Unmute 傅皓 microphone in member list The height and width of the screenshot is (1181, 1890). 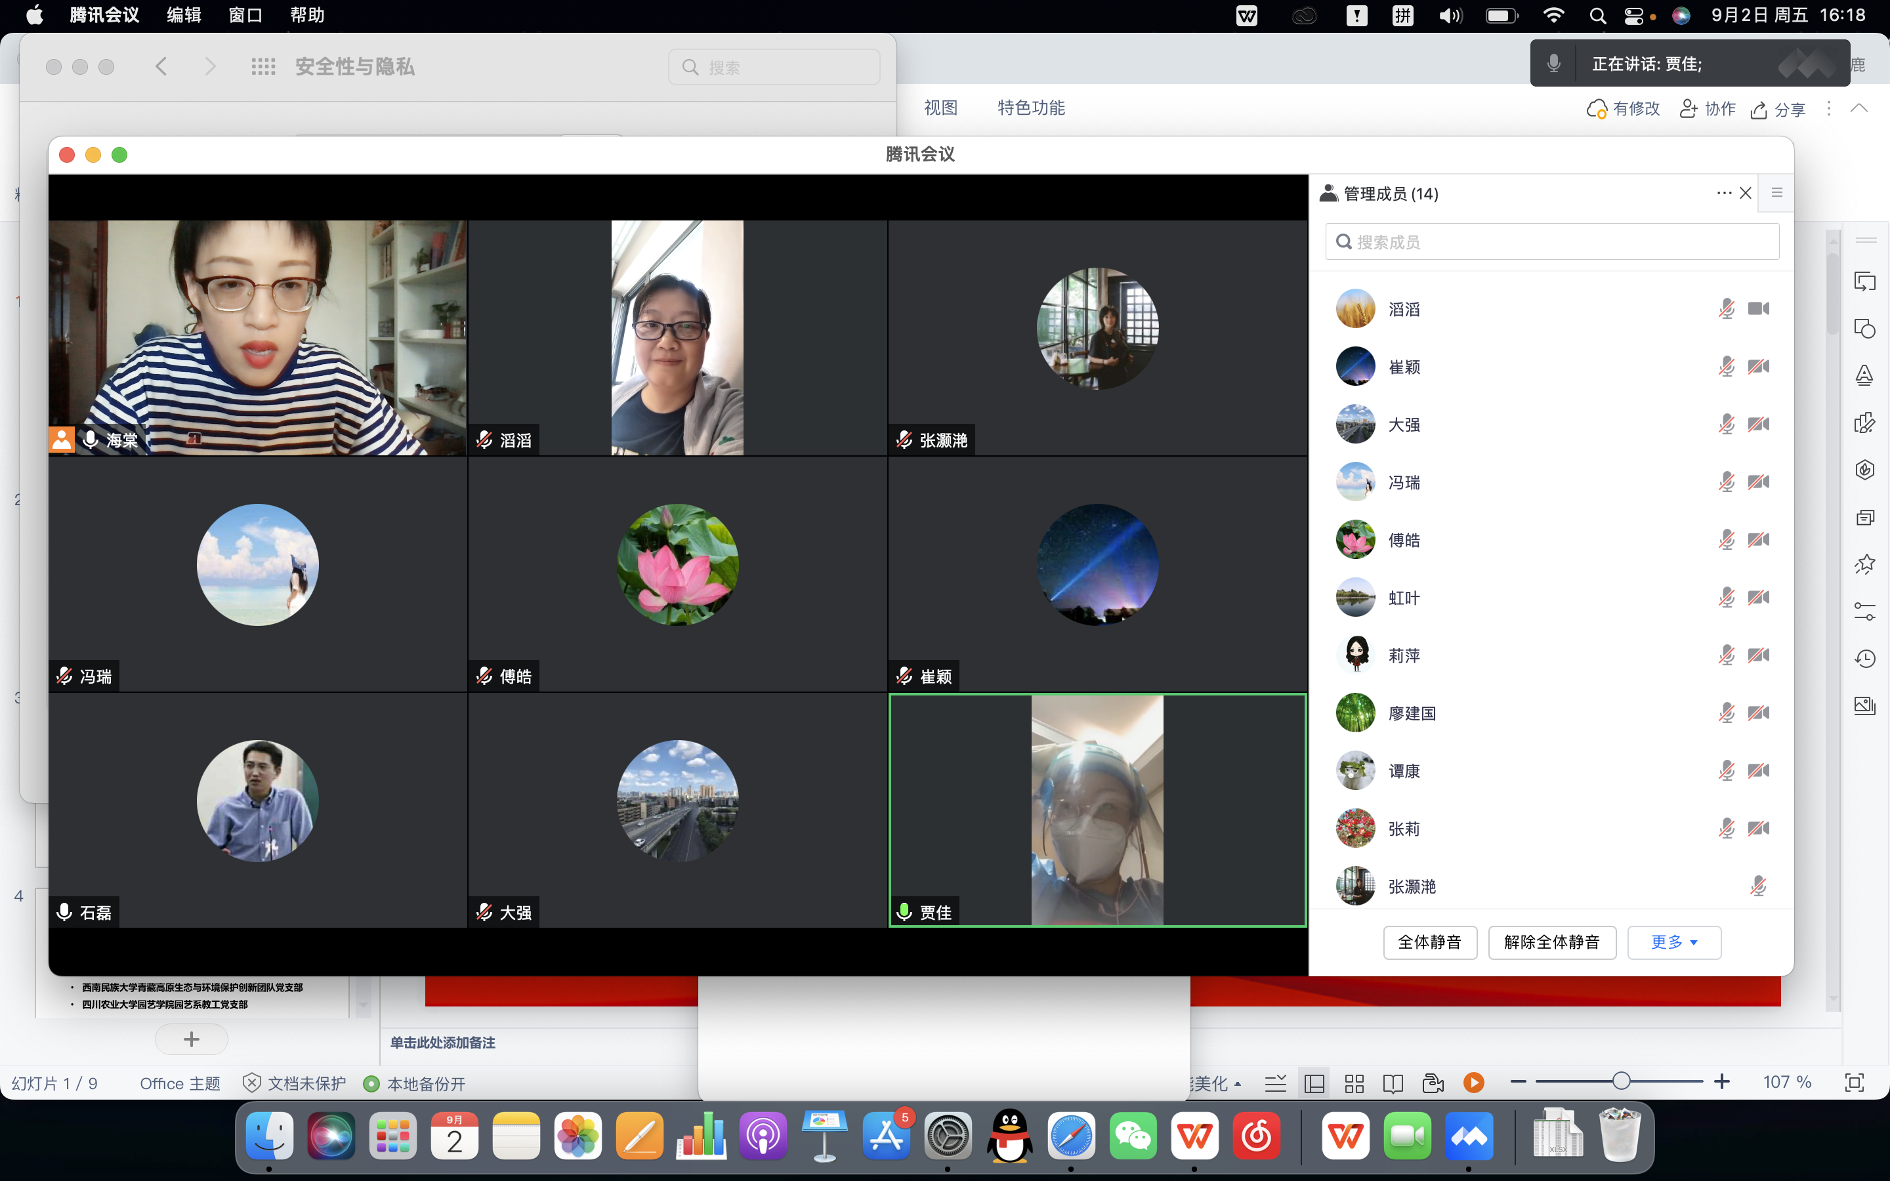click(x=1726, y=541)
